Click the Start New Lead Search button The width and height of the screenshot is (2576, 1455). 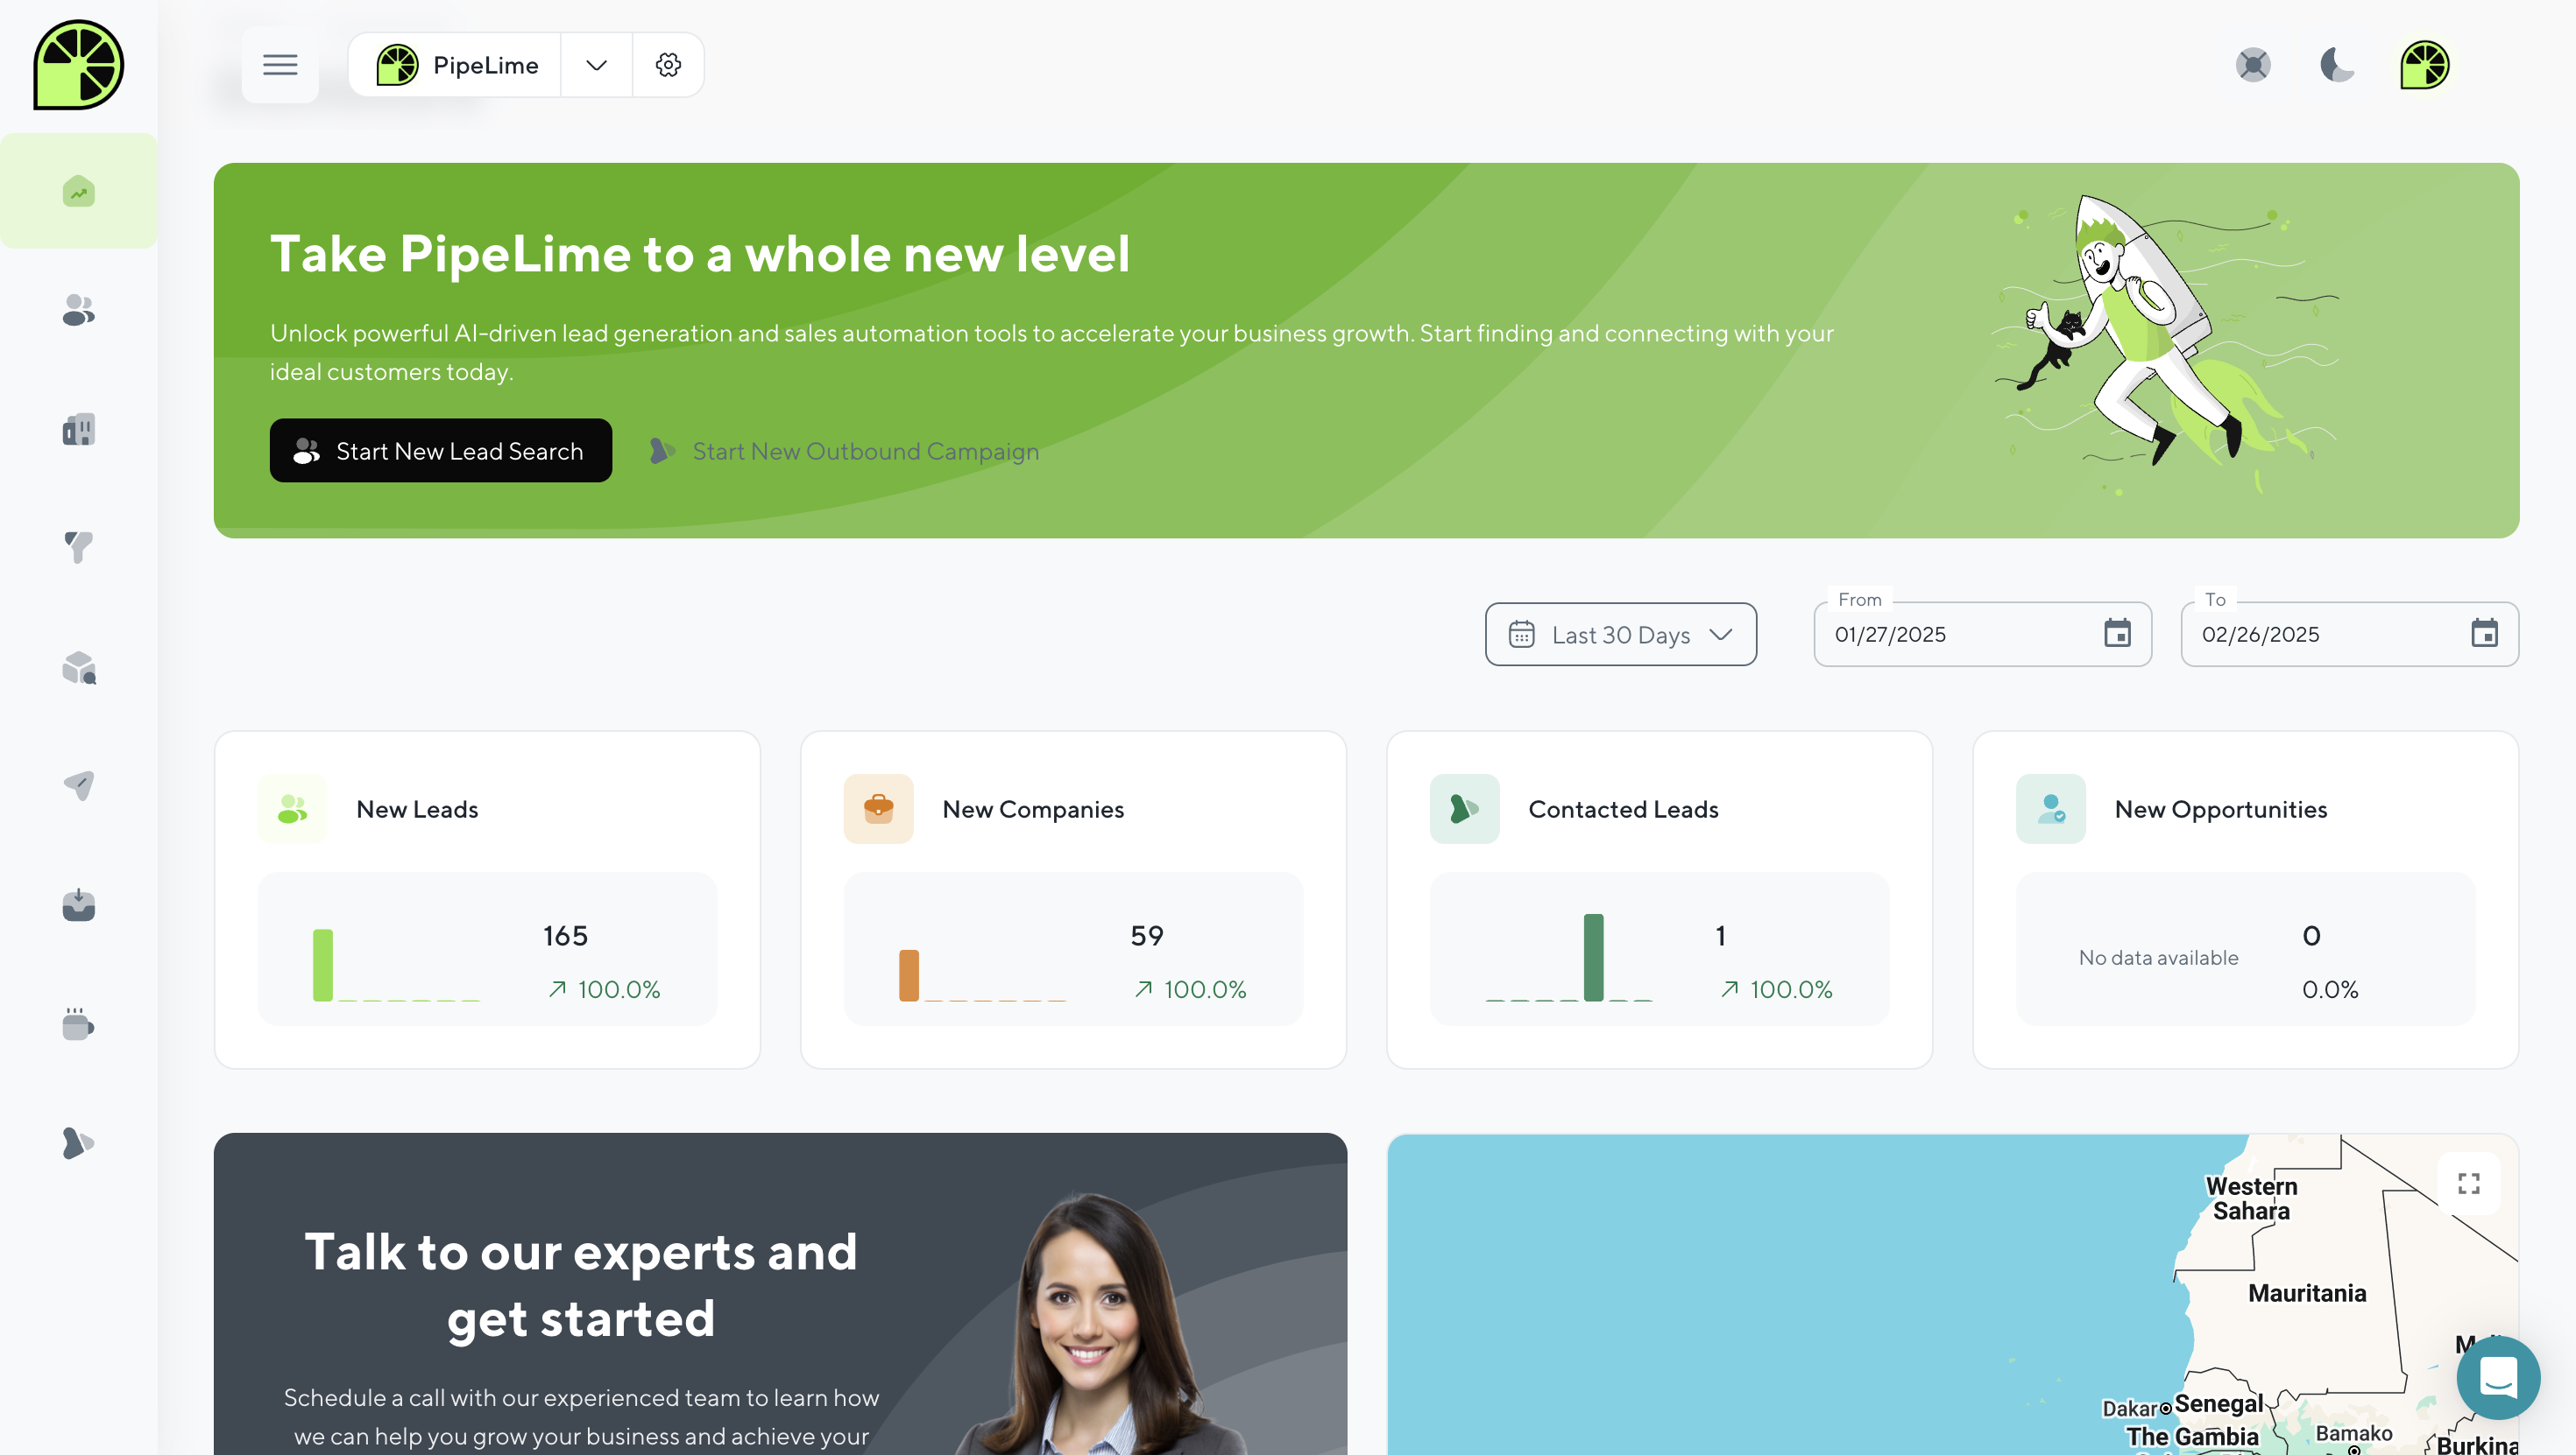tap(441, 449)
